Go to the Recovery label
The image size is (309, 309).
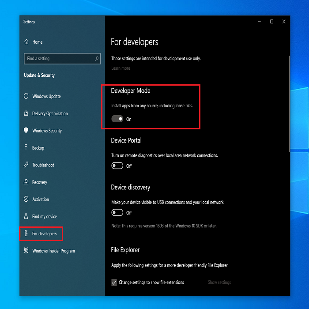click(40, 182)
